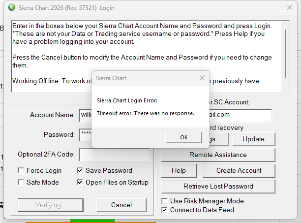Screen dimensions: 301x223
Task: Click the Password input field
Action: [86, 135]
